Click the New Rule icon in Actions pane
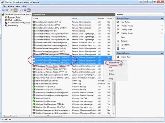Image resolution: width=165 pixels, height=123 pixels. coord(118,22)
